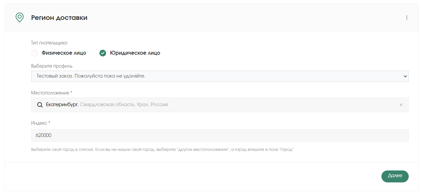The height and width of the screenshot is (195, 422).
Task: Click the Далее button
Action: tap(395, 176)
